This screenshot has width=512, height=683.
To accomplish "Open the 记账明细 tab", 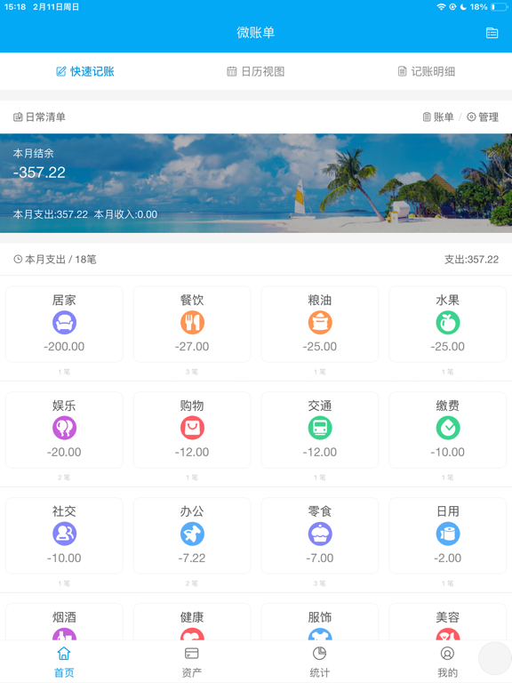I will pyautogui.click(x=427, y=71).
